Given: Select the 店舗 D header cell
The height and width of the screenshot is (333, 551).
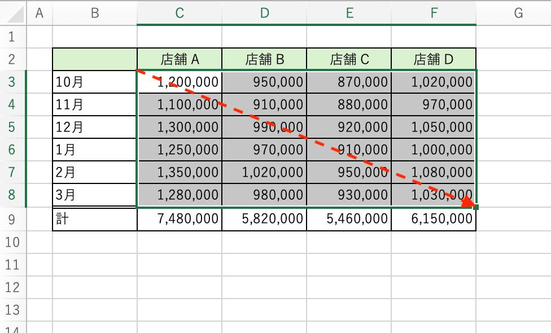Looking at the screenshot, I should pos(434,59).
